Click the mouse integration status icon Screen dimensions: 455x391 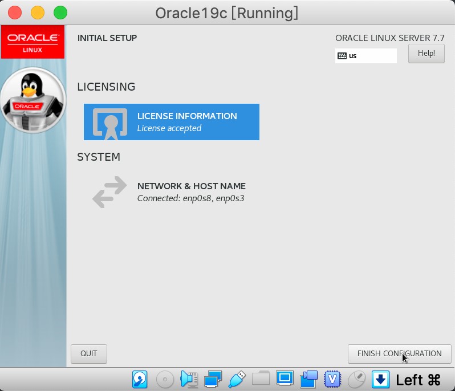356,379
